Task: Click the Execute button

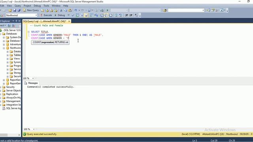Action: tap(46, 15)
